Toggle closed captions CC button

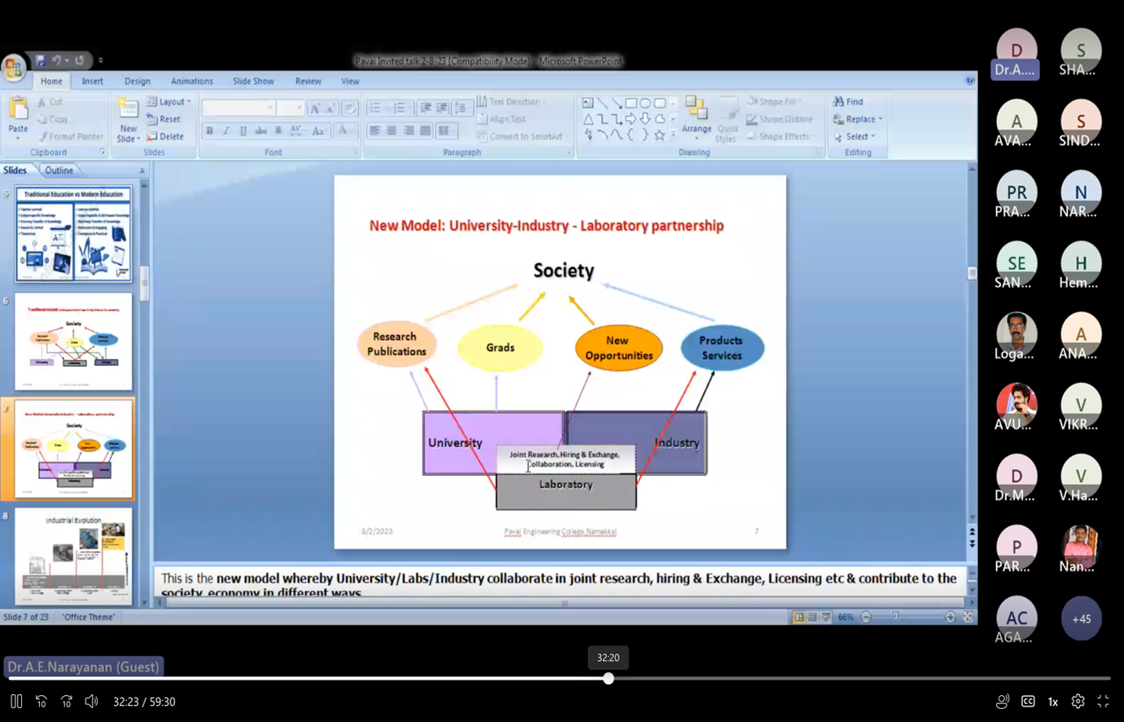[x=1028, y=702]
